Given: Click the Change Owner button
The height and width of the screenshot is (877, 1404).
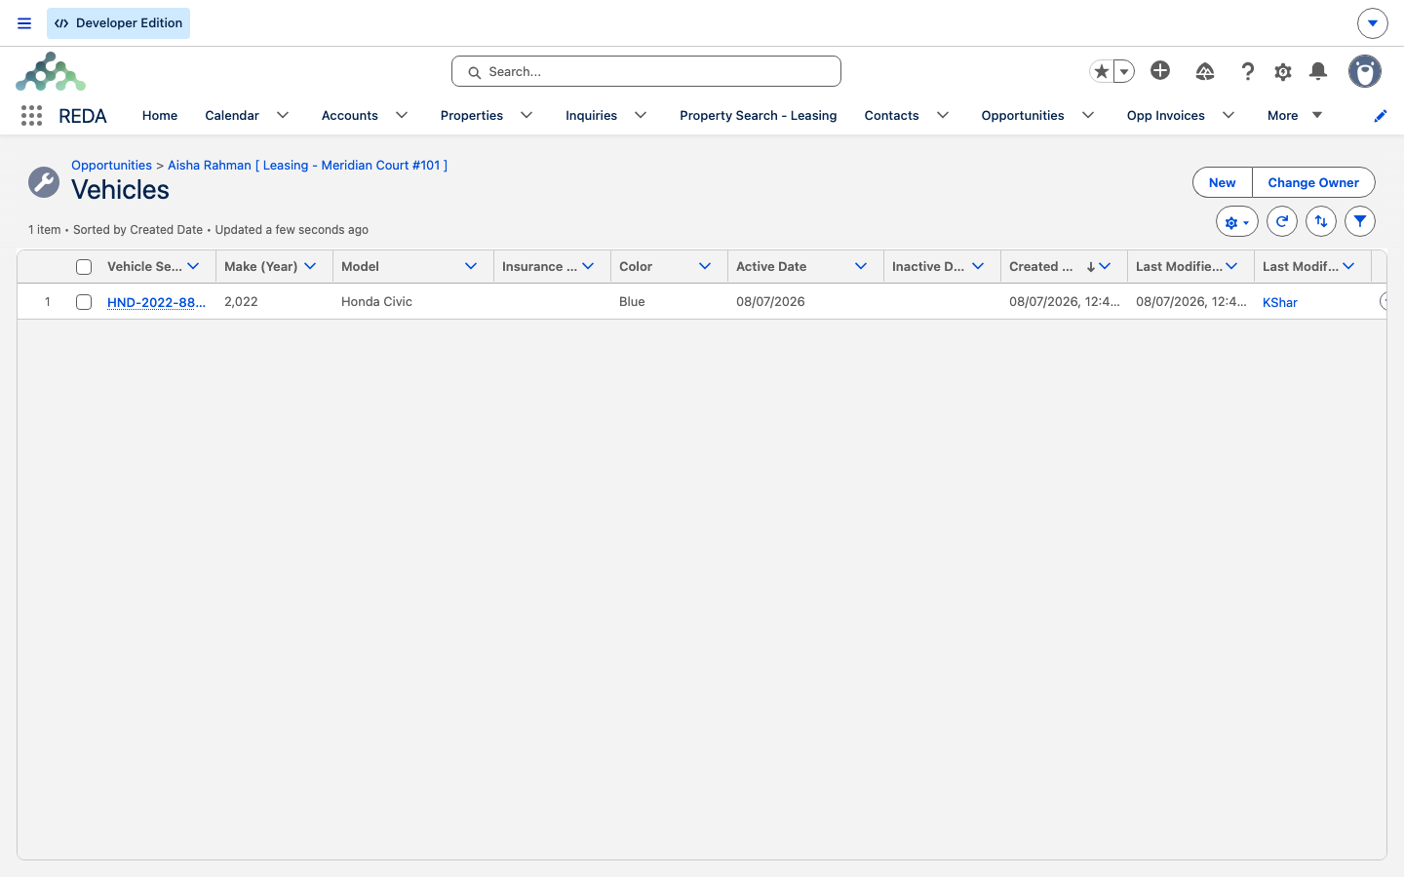Looking at the screenshot, I should [1313, 182].
